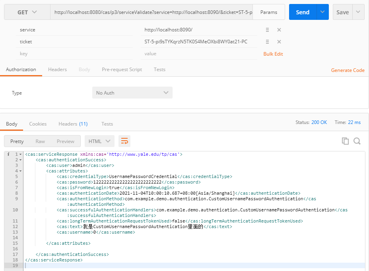Screen dimensions: 369x271
Task: Click the info icon in the response gutter
Action: pos(8,154)
